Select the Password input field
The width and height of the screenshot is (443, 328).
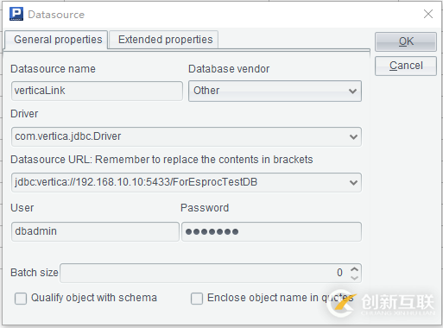click(271, 231)
